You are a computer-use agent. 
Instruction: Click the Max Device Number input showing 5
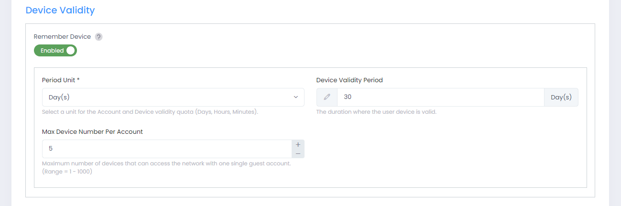tap(167, 149)
